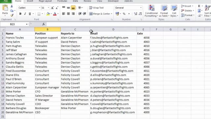
Task: Switch to the Formulas tab
Action: click(x=62, y=1)
